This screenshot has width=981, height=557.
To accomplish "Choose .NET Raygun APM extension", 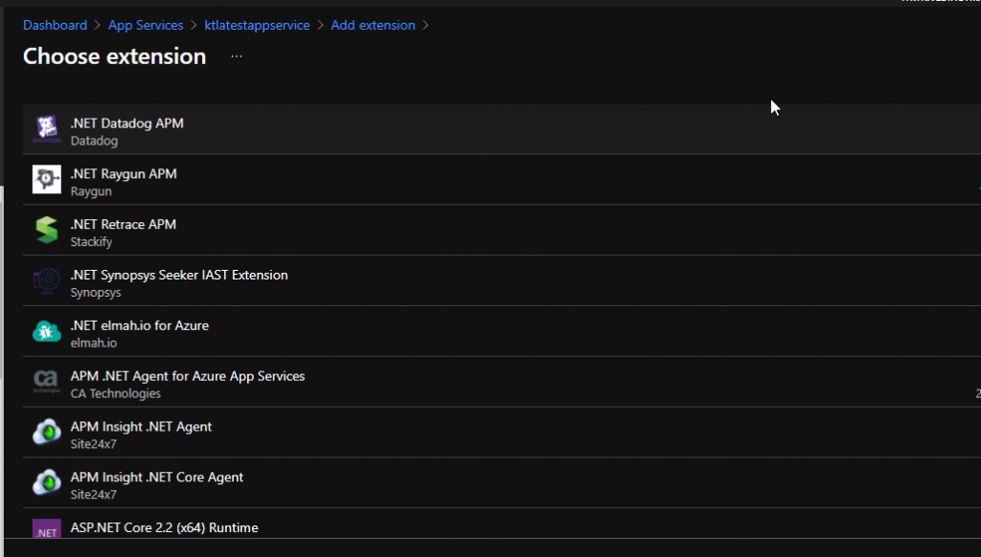I will (124, 174).
